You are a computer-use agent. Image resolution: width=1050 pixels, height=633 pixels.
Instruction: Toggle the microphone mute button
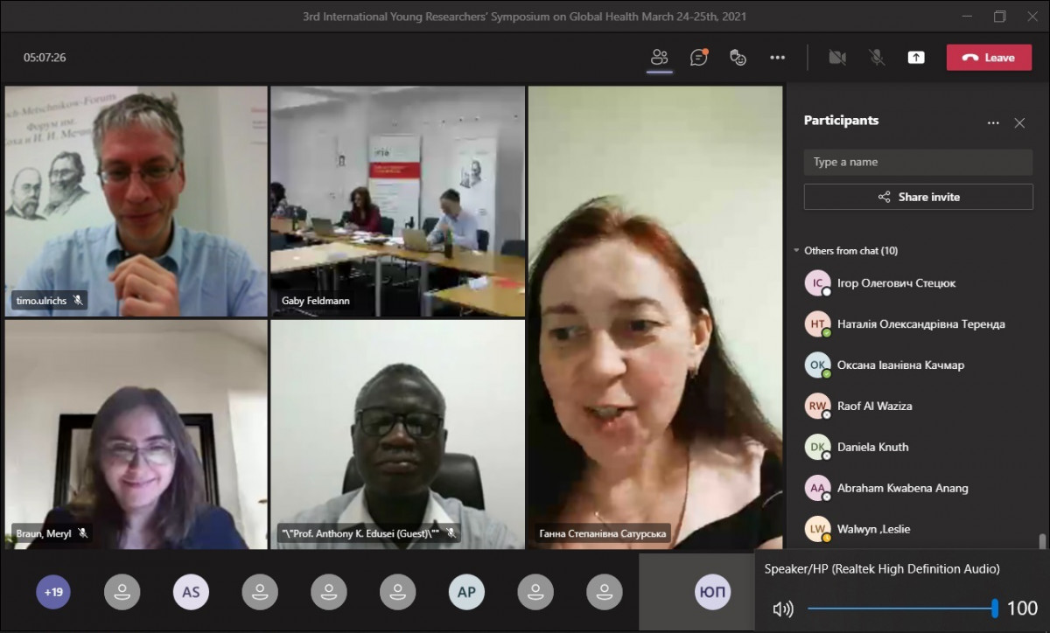(x=876, y=58)
